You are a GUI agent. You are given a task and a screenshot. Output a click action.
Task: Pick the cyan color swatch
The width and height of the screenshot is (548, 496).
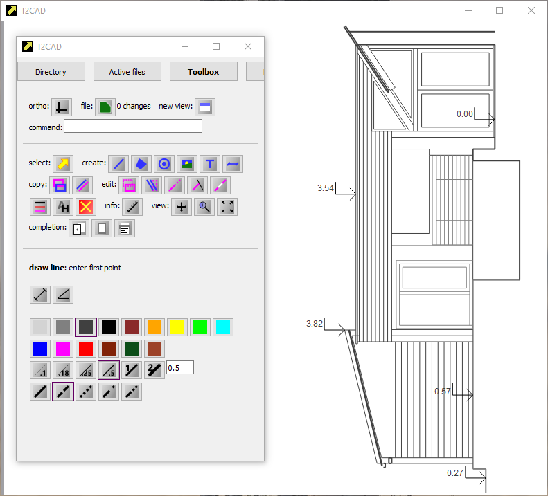click(223, 327)
